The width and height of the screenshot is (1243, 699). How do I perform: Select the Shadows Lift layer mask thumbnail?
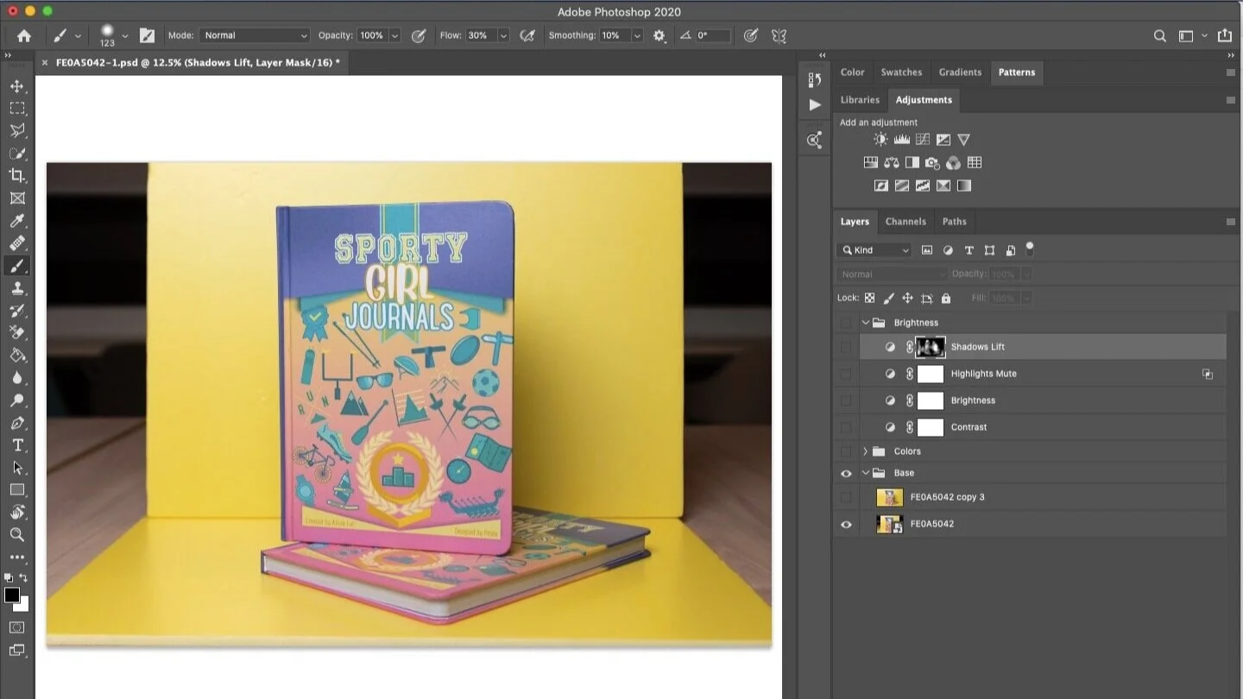pos(931,347)
